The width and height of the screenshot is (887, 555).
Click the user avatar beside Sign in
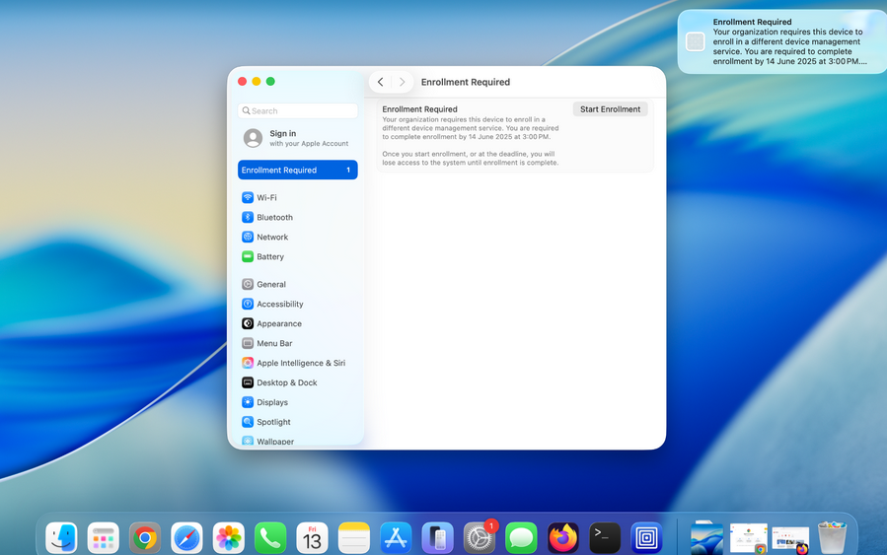pos(253,138)
